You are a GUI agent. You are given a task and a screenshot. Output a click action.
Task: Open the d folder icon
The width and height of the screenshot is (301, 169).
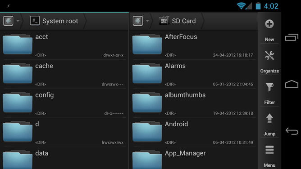tap(18, 131)
